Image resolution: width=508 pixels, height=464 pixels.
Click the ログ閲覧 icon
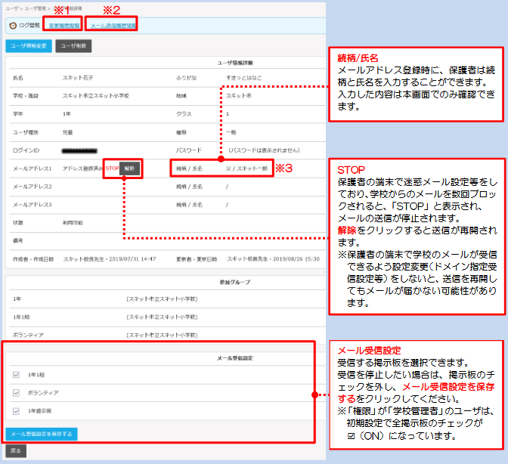[x=13, y=25]
